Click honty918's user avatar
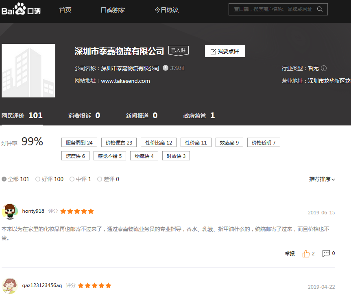The image size is (351, 298). click(10, 212)
